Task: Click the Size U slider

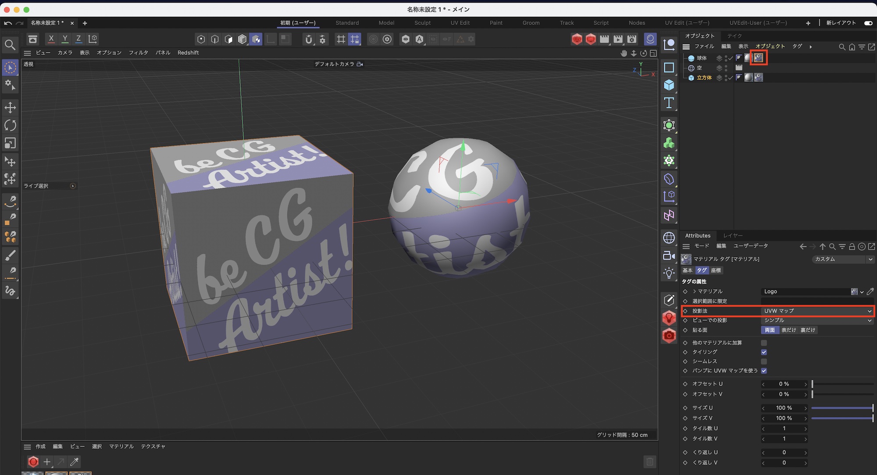Action: [842, 408]
